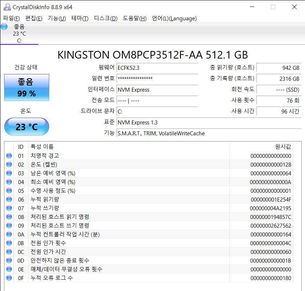The image size is (305, 291).
Task: Click the ID column header
Action: pos(21,147)
